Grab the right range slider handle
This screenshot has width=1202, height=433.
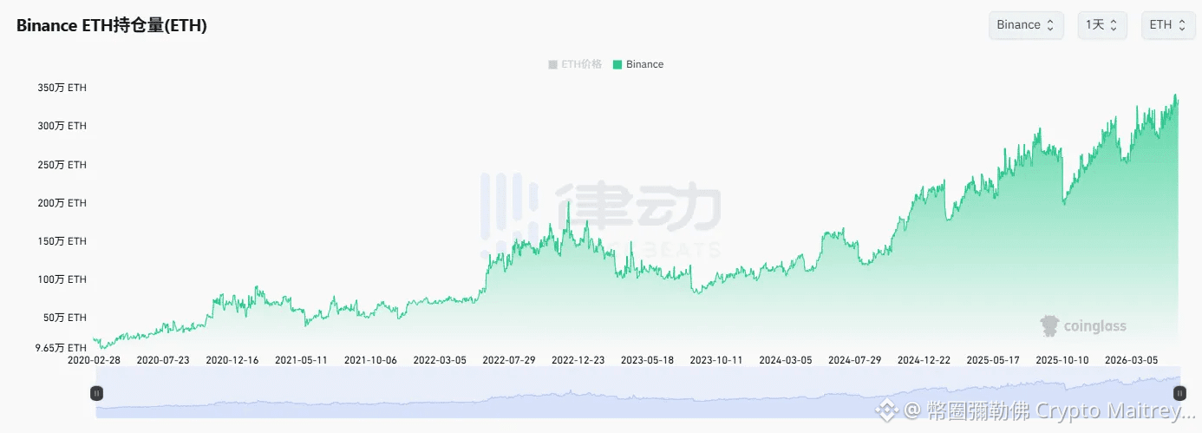pyautogui.click(x=1179, y=393)
